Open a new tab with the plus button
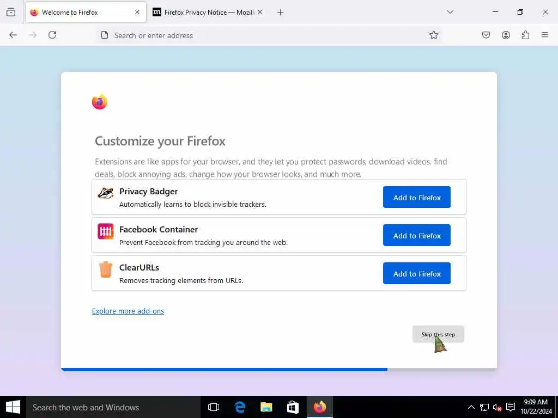558x418 pixels. [281, 13]
